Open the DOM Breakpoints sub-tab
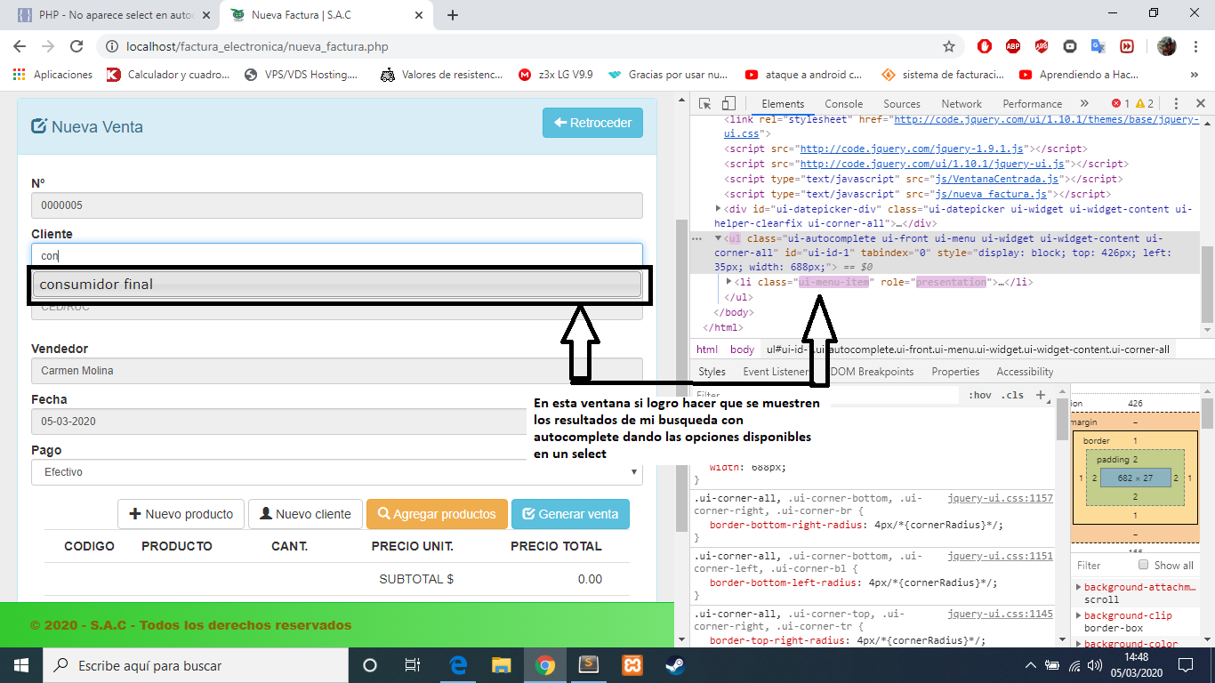The image size is (1215, 683). 872,372
